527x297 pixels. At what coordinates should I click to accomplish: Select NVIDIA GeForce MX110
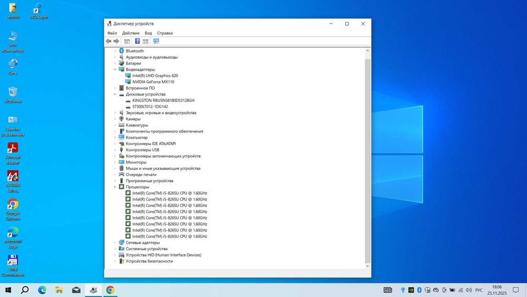pos(153,82)
